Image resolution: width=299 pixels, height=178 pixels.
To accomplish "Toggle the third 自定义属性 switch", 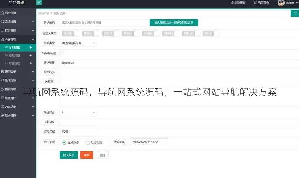I will coord(111,33).
